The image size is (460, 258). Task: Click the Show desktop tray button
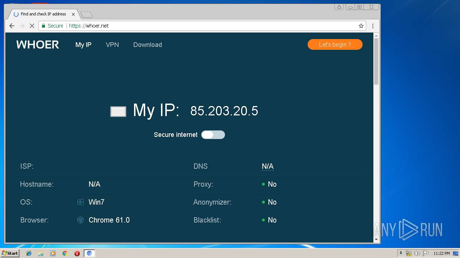pyautogui.click(x=456, y=253)
